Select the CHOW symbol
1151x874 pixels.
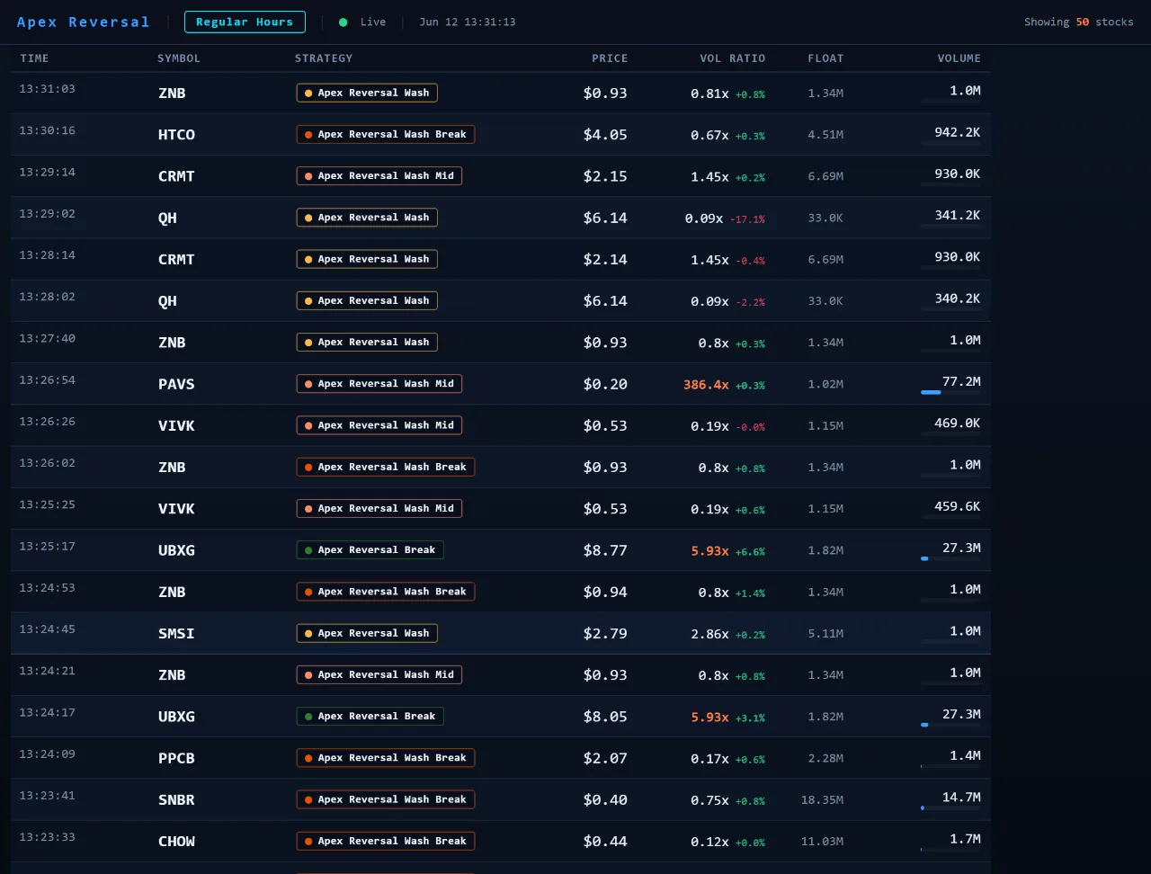[176, 841]
